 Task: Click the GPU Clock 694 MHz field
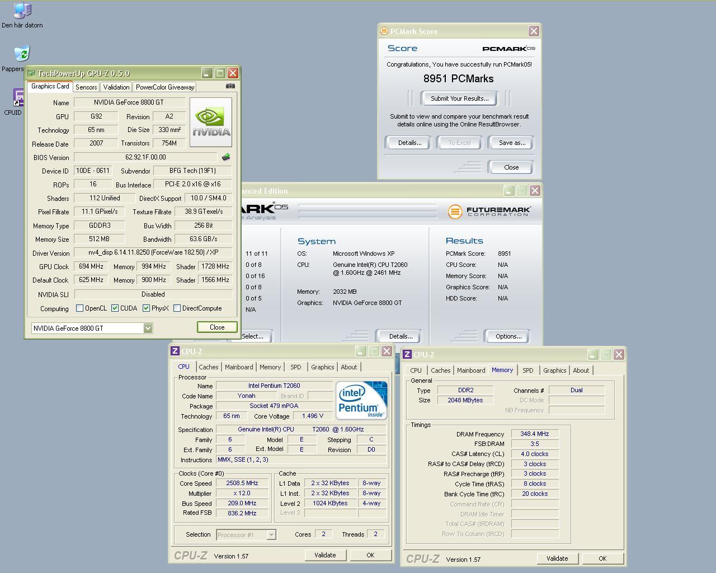pyautogui.click(x=92, y=266)
